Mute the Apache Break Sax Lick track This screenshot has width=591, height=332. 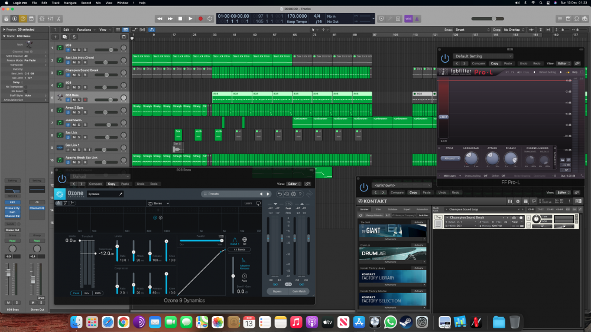click(74, 162)
